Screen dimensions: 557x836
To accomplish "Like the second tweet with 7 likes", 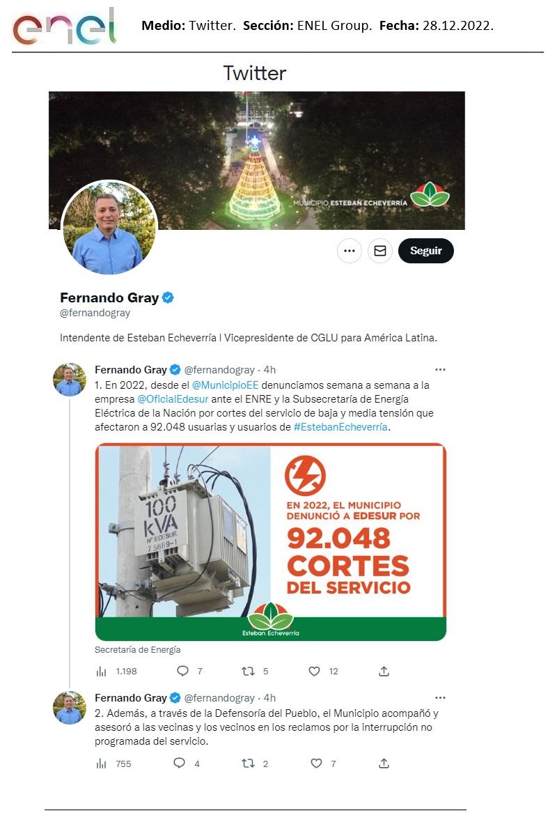I will coord(316,764).
